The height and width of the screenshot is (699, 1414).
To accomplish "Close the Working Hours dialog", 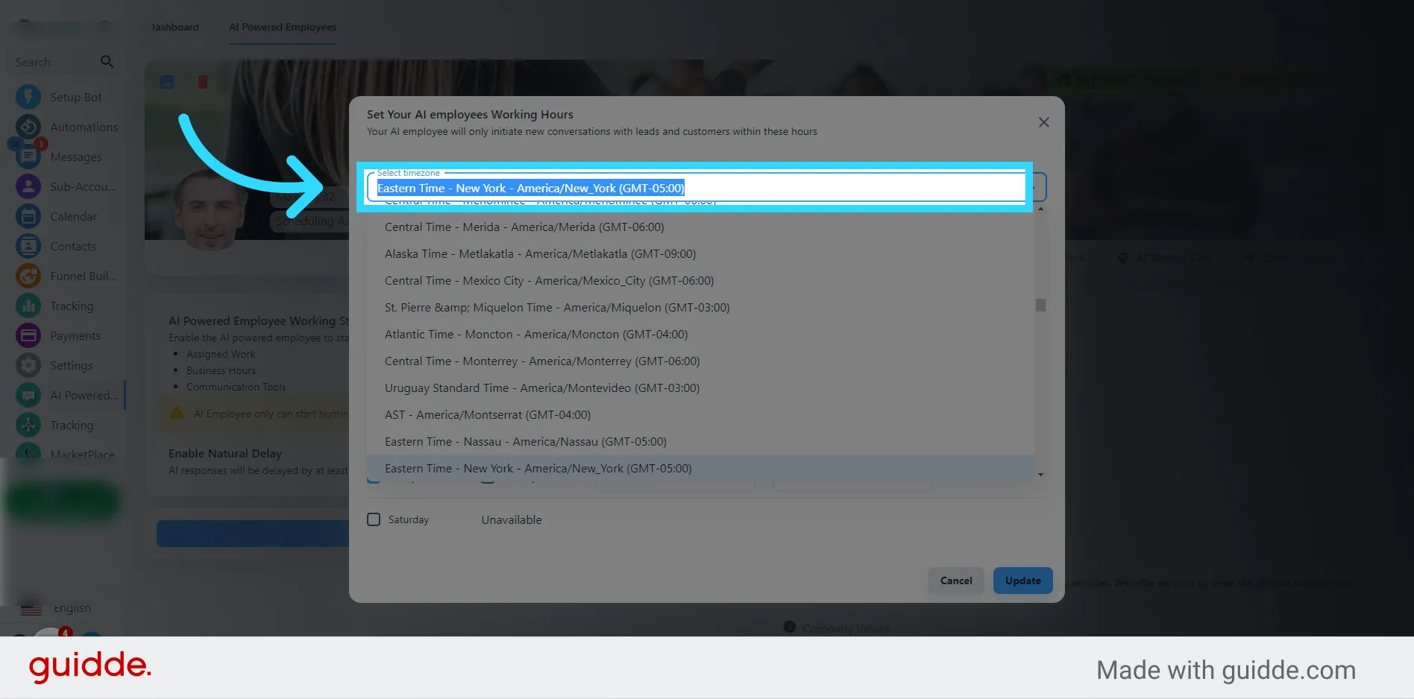I will tap(1044, 122).
